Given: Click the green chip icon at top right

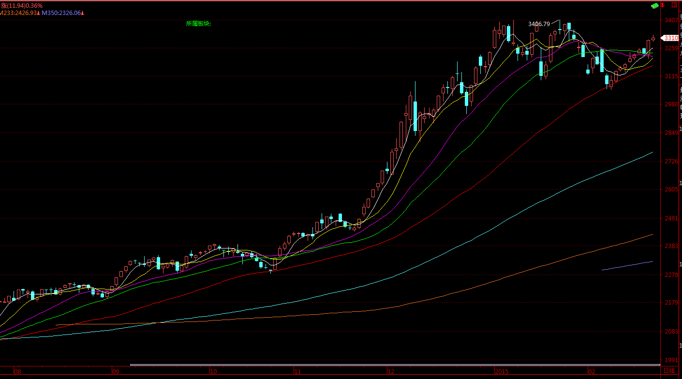Looking at the screenshot, I should click(655, 6).
